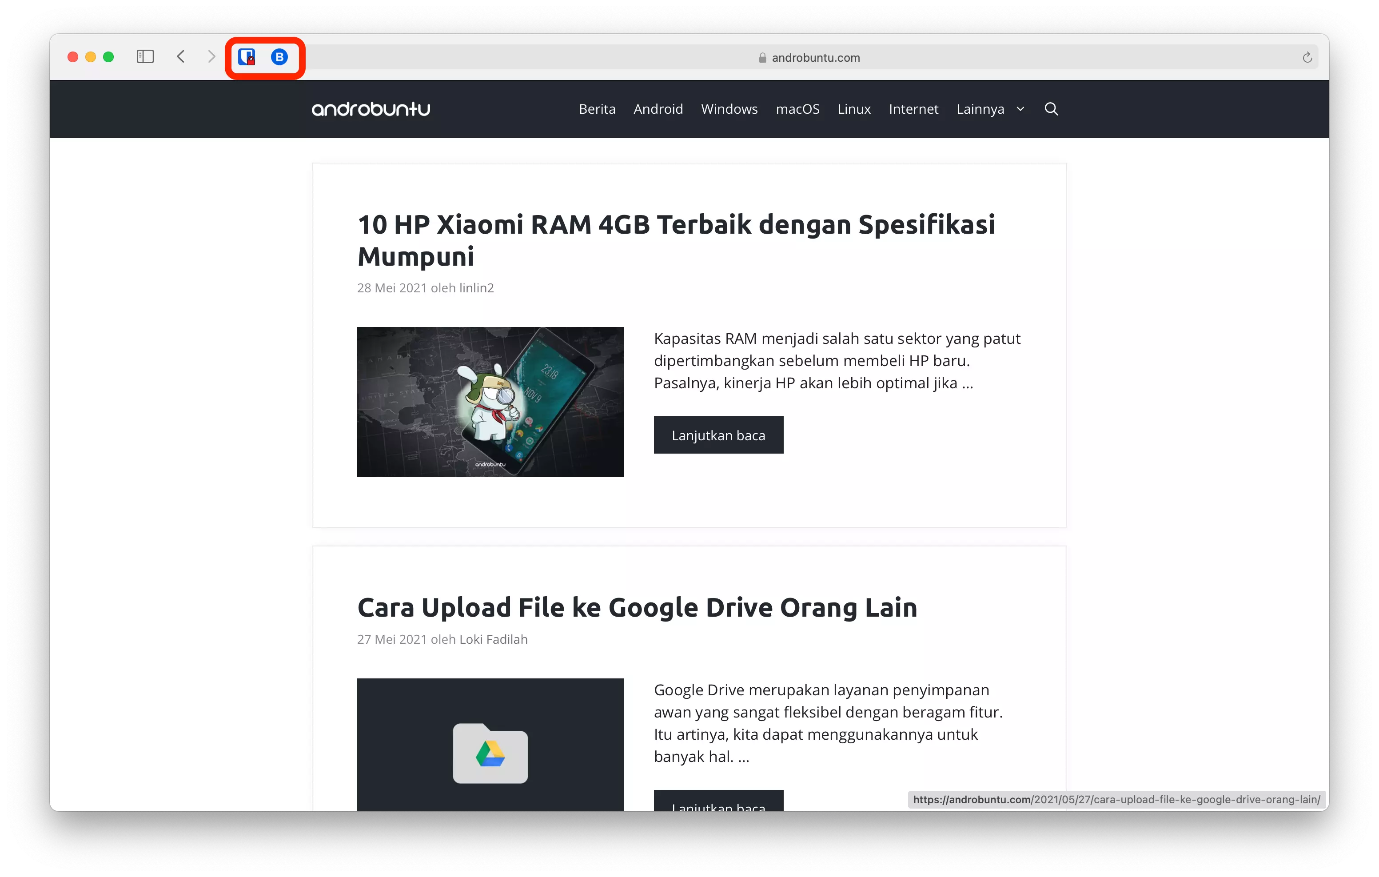Click the macOS navigation item
1379x877 pixels.
(798, 109)
